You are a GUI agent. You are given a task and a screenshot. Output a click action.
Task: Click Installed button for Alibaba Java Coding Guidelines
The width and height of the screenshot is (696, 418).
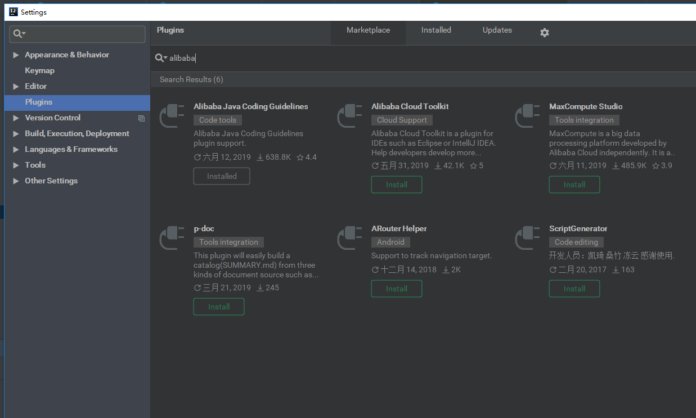(x=222, y=176)
